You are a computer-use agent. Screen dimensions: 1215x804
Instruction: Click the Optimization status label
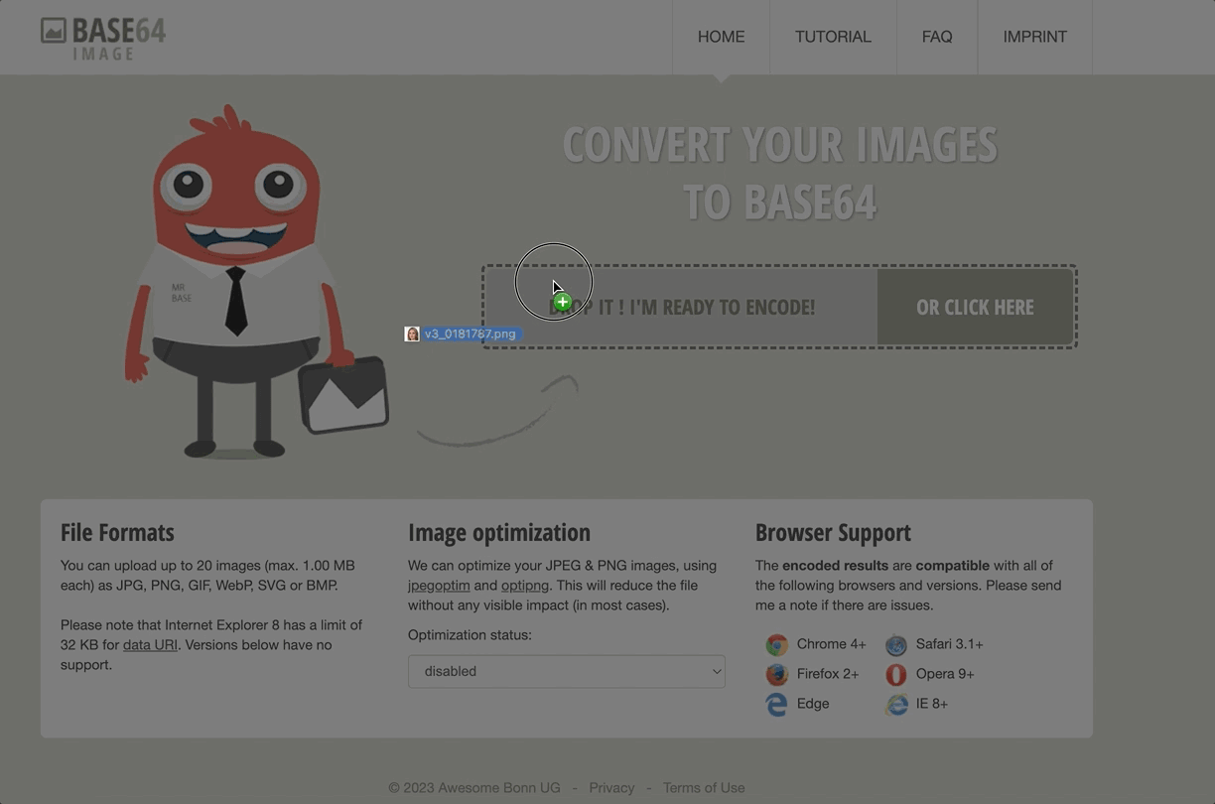click(470, 635)
